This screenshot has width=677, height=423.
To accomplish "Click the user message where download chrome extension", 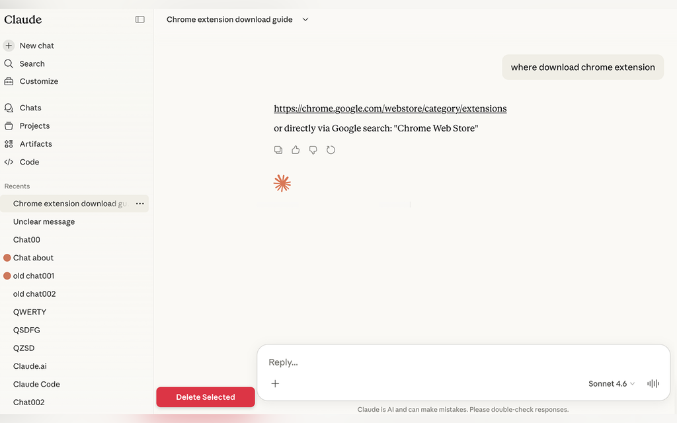I will pos(583,67).
